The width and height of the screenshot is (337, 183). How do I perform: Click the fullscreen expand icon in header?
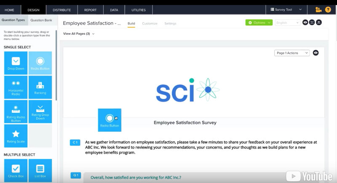[x=312, y=22]
